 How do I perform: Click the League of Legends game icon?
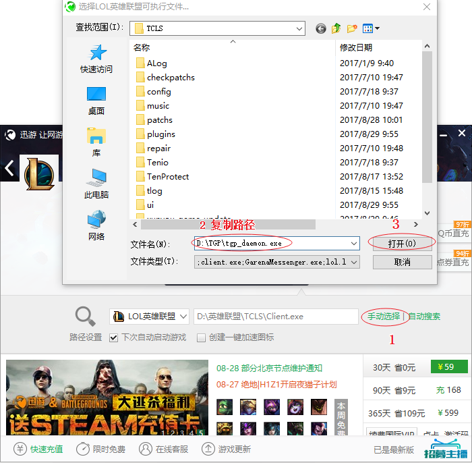click(39, 174)
